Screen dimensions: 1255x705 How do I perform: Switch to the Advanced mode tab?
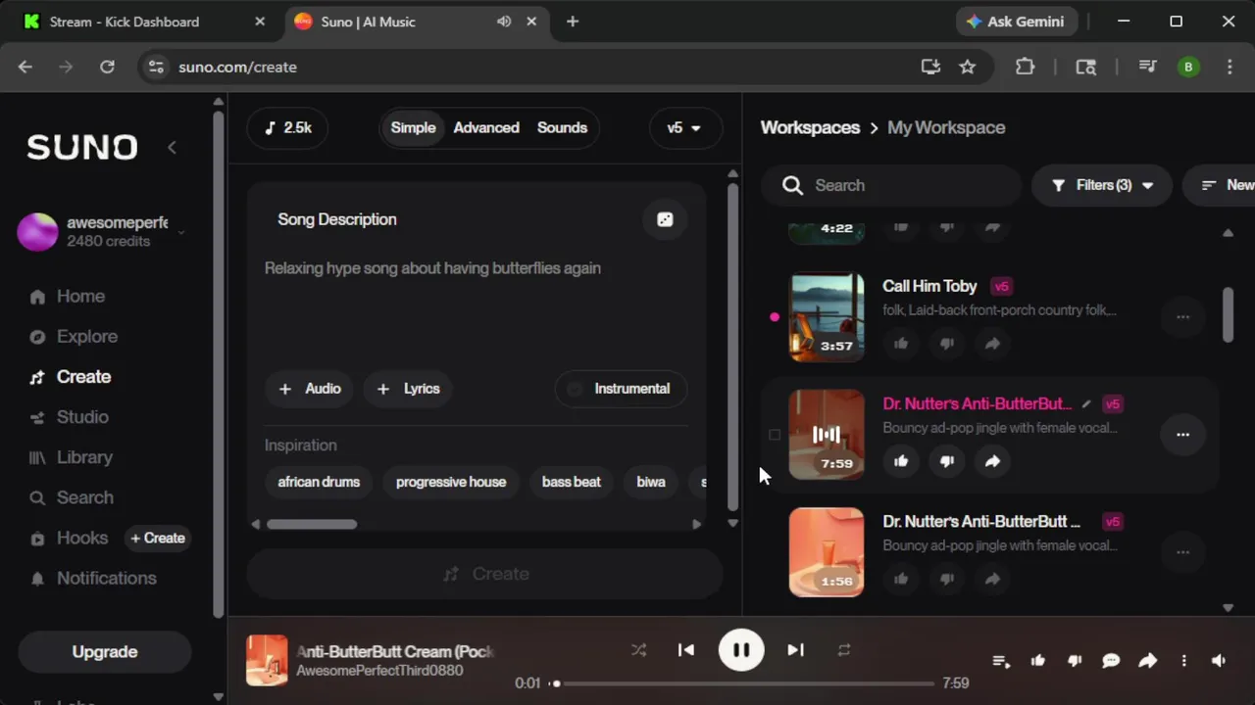coord(486,127)
